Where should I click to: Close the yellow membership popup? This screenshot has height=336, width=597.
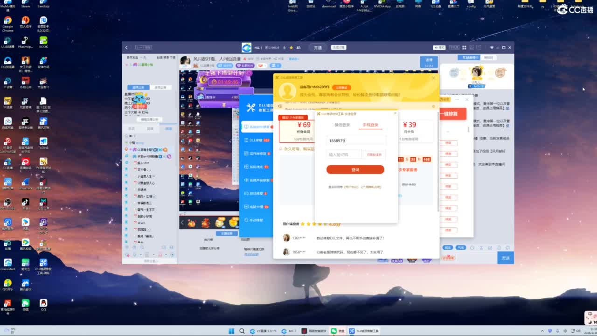click(x=433, y=77)
